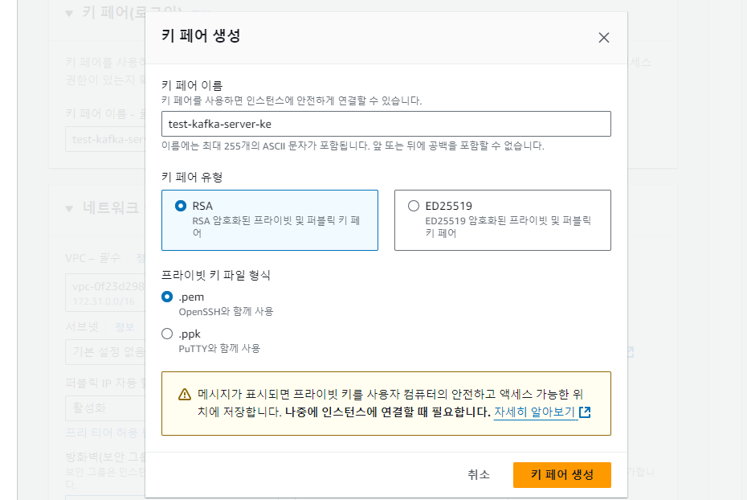Click the vpc-0f23d298 VPC field

[x=104, y=287]
